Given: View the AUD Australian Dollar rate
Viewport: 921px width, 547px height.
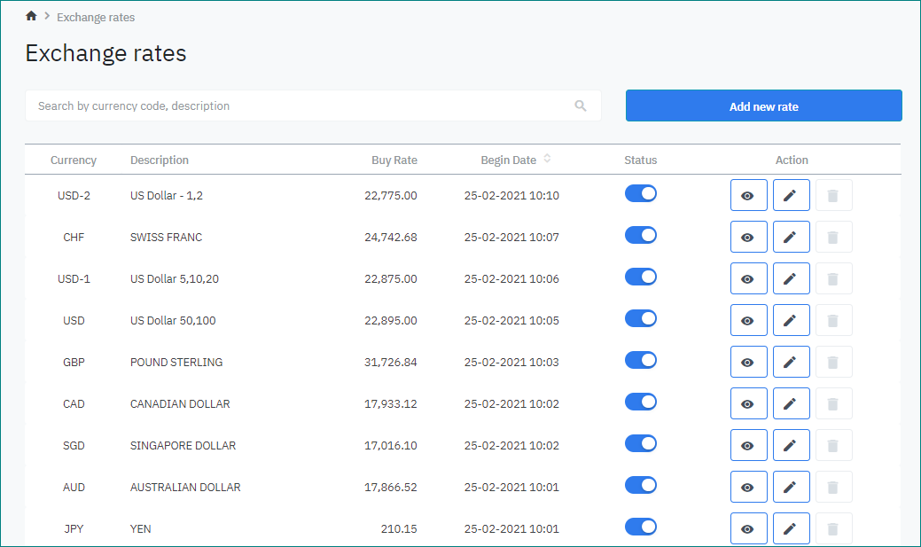Looking at the screenshot, I should pos(748,487).
